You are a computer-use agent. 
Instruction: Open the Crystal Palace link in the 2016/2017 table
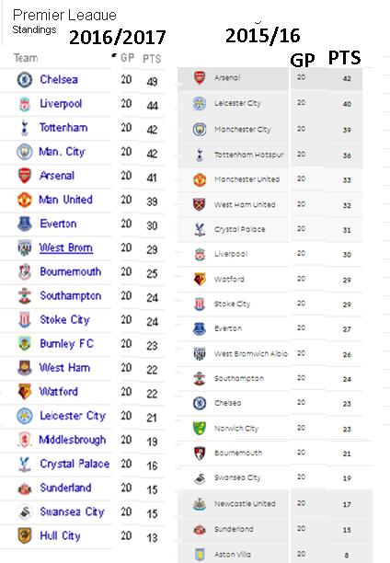click(x=75, y=464)
